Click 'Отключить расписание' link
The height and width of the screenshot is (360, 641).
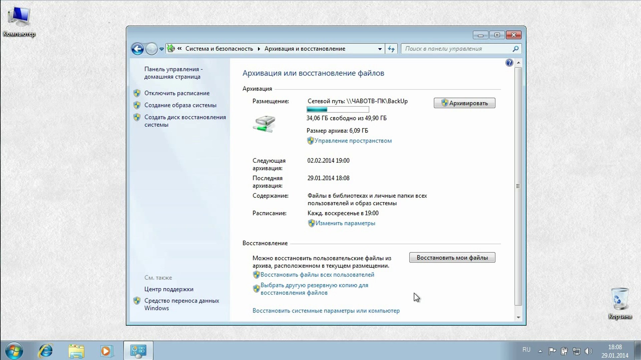pos(177,93)
